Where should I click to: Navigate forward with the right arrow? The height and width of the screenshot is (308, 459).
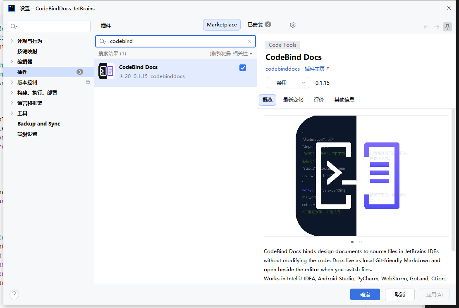click(436, 27)
